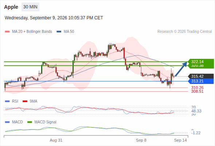Click the red 308.51 support label
215x146 pixels.
(197, 92)
